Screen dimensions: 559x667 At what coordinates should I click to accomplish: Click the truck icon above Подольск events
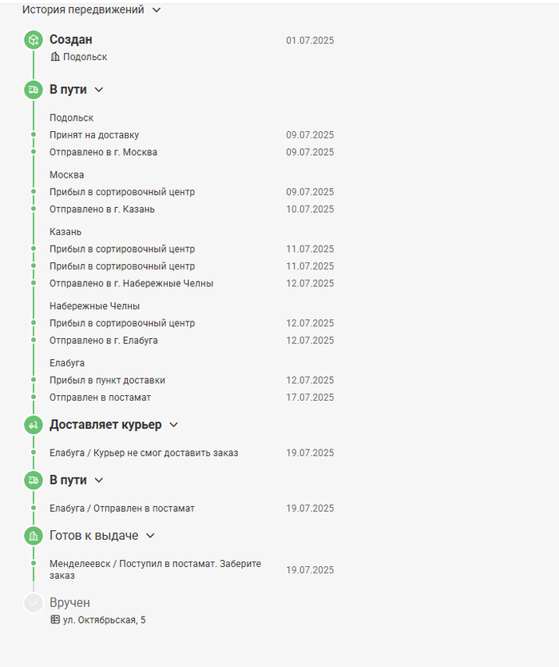pos(33,90)
